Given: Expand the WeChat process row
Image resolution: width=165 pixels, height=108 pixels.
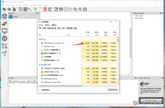Looking at the screenshot, I should coord(39,47).
